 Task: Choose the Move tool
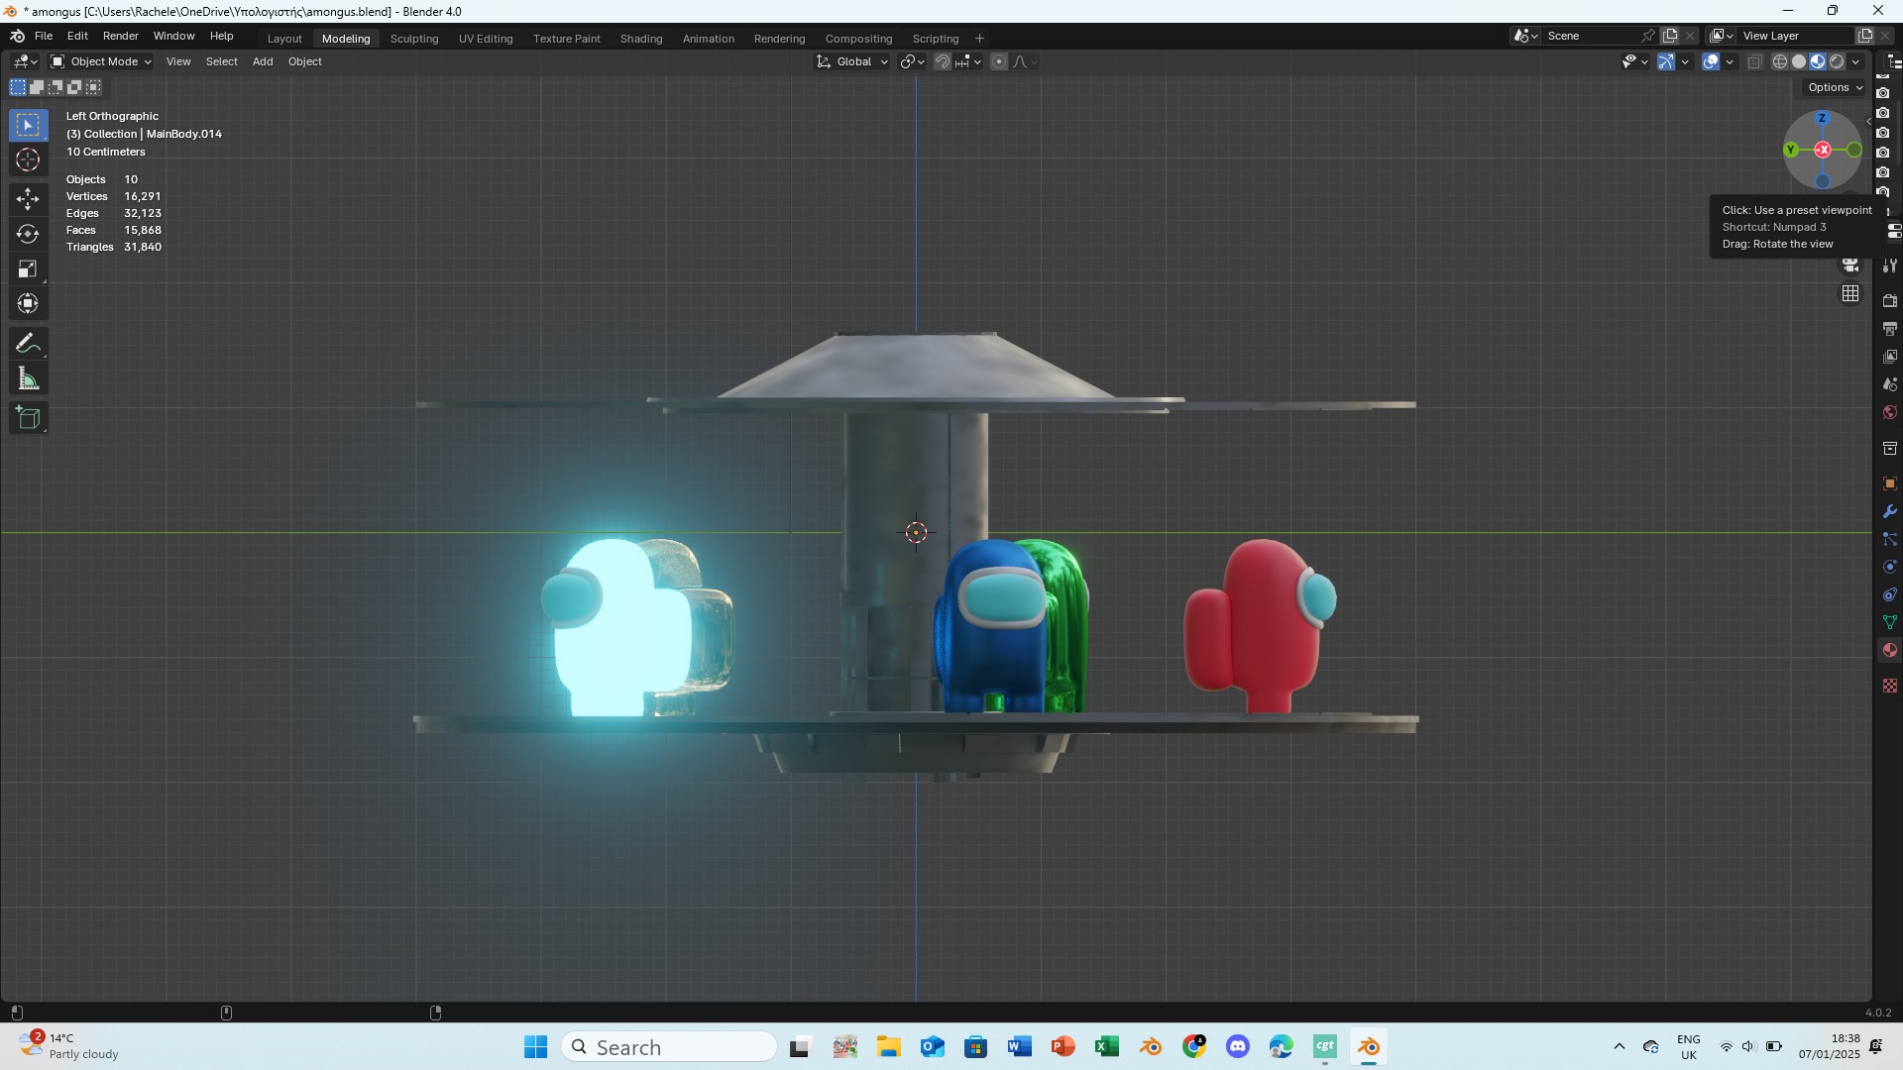coord(28,199)
